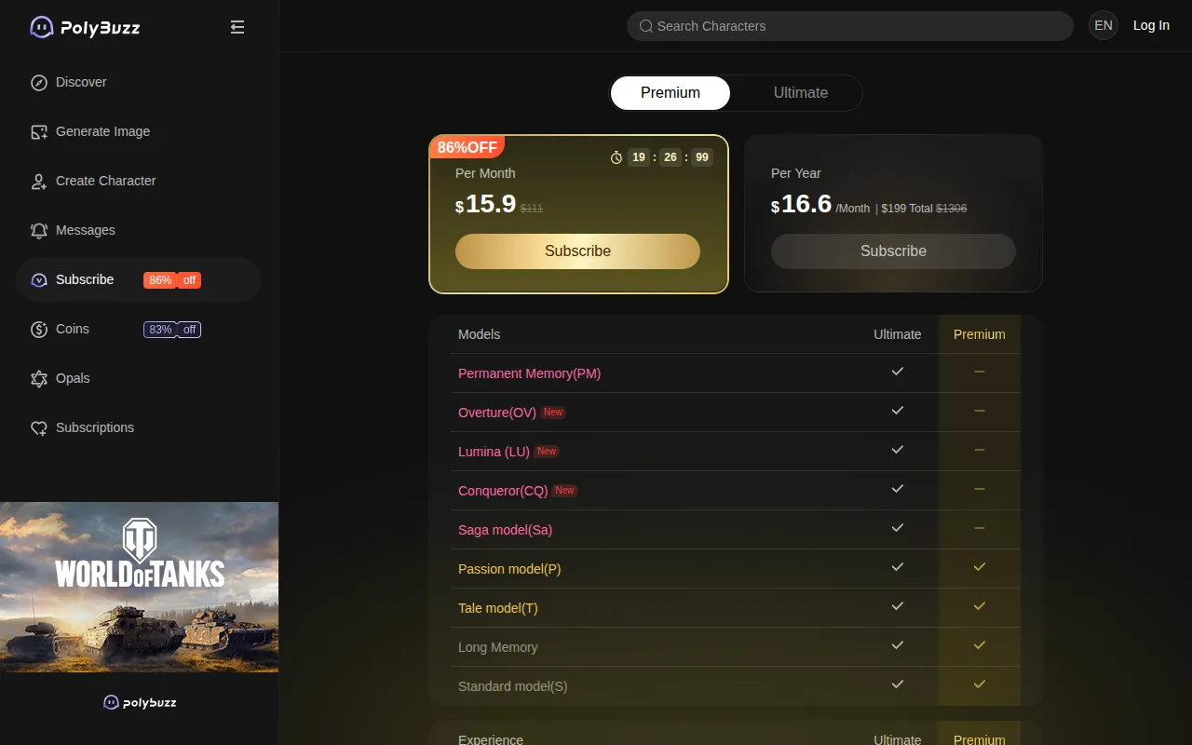
Task: Click the Generate Image icon
Action: pos(39,132)
